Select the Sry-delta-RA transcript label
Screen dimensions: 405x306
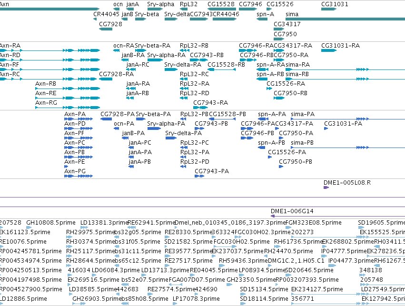point(183,65)
